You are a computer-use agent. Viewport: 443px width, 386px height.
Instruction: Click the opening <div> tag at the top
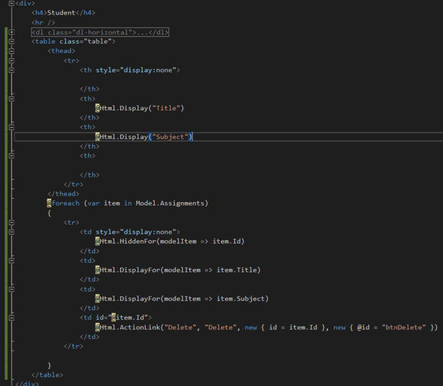[x=25, y=3]
